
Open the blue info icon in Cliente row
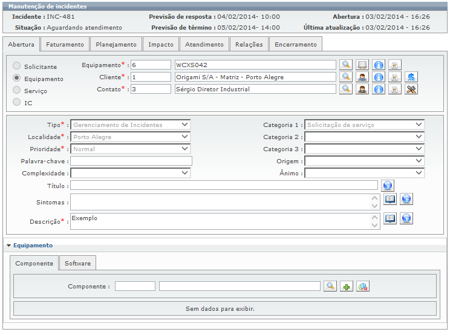point(379,77)
